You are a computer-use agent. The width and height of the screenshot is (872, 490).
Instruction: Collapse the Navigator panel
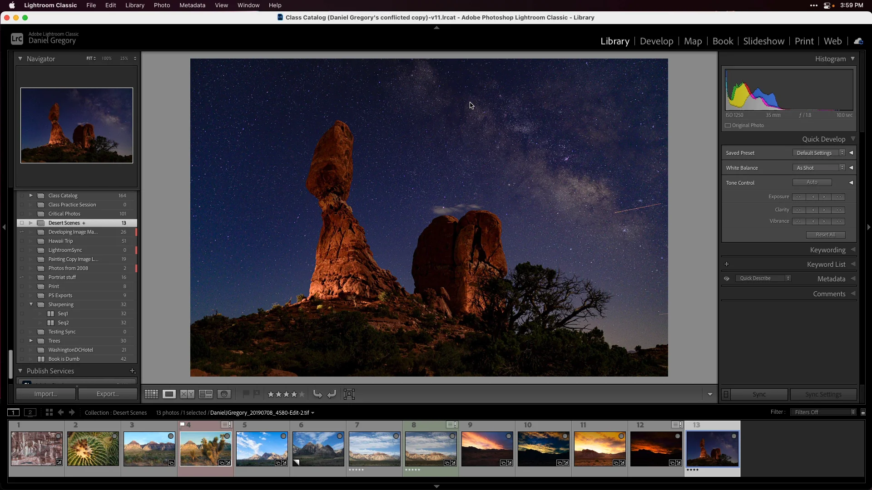pos(20,59)
